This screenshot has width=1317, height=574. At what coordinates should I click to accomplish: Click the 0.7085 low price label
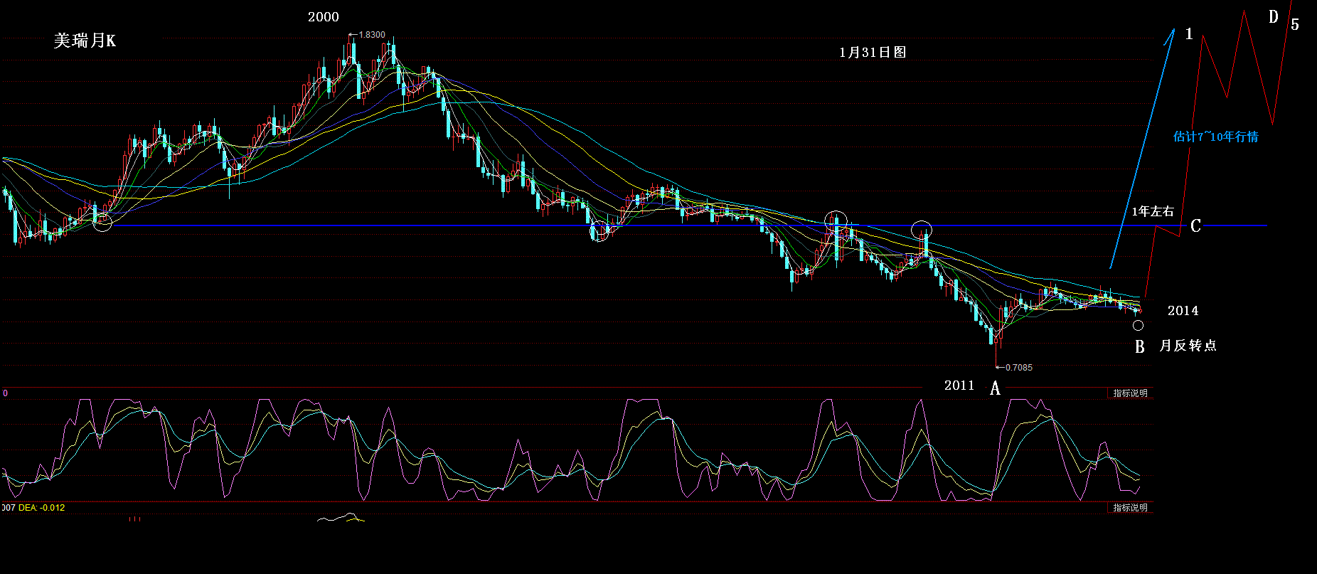pyautogui.click(x=1018, y=368)
